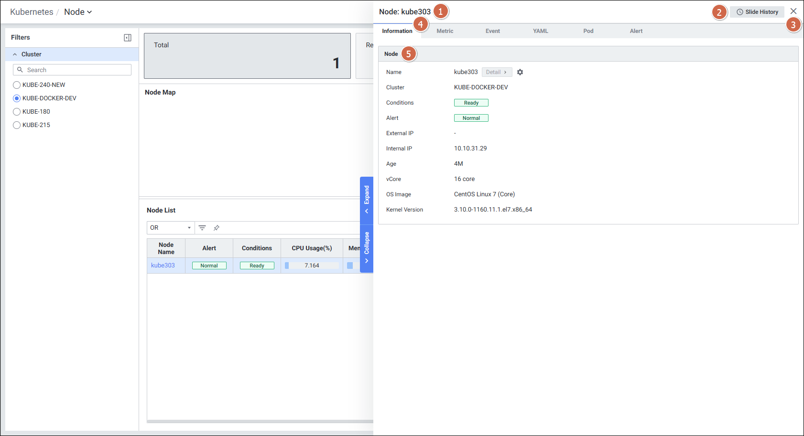Screen dimensions: 804x436
Task: Switch to the Metric tab
Action: point(445,31)
